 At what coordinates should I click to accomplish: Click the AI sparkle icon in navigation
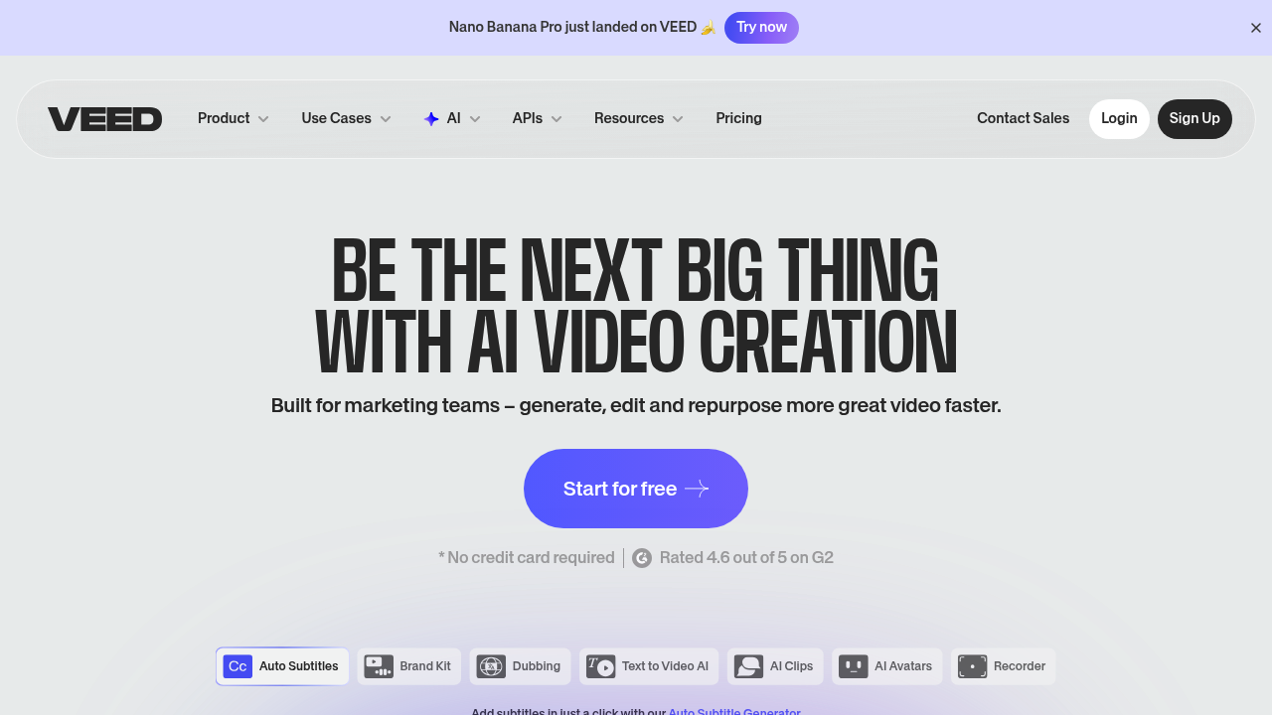pos(431,119)
